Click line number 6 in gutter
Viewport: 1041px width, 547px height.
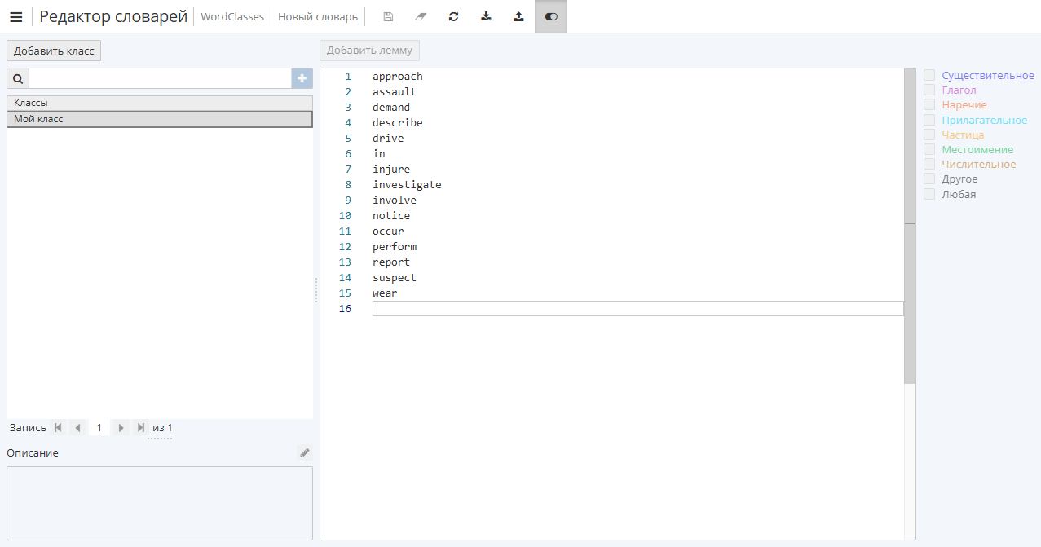click(x=348, y=154)
